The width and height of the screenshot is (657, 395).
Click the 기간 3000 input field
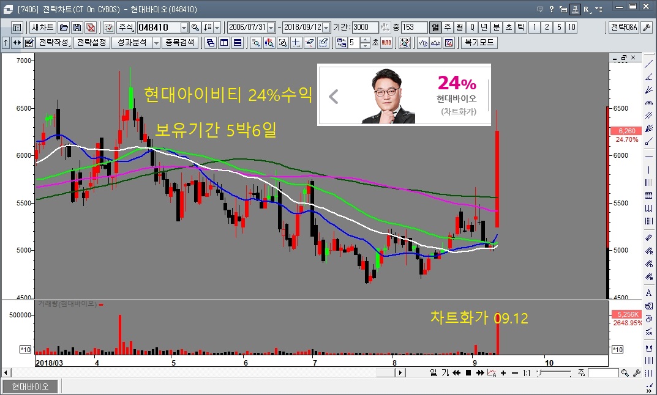coord(366,28)
